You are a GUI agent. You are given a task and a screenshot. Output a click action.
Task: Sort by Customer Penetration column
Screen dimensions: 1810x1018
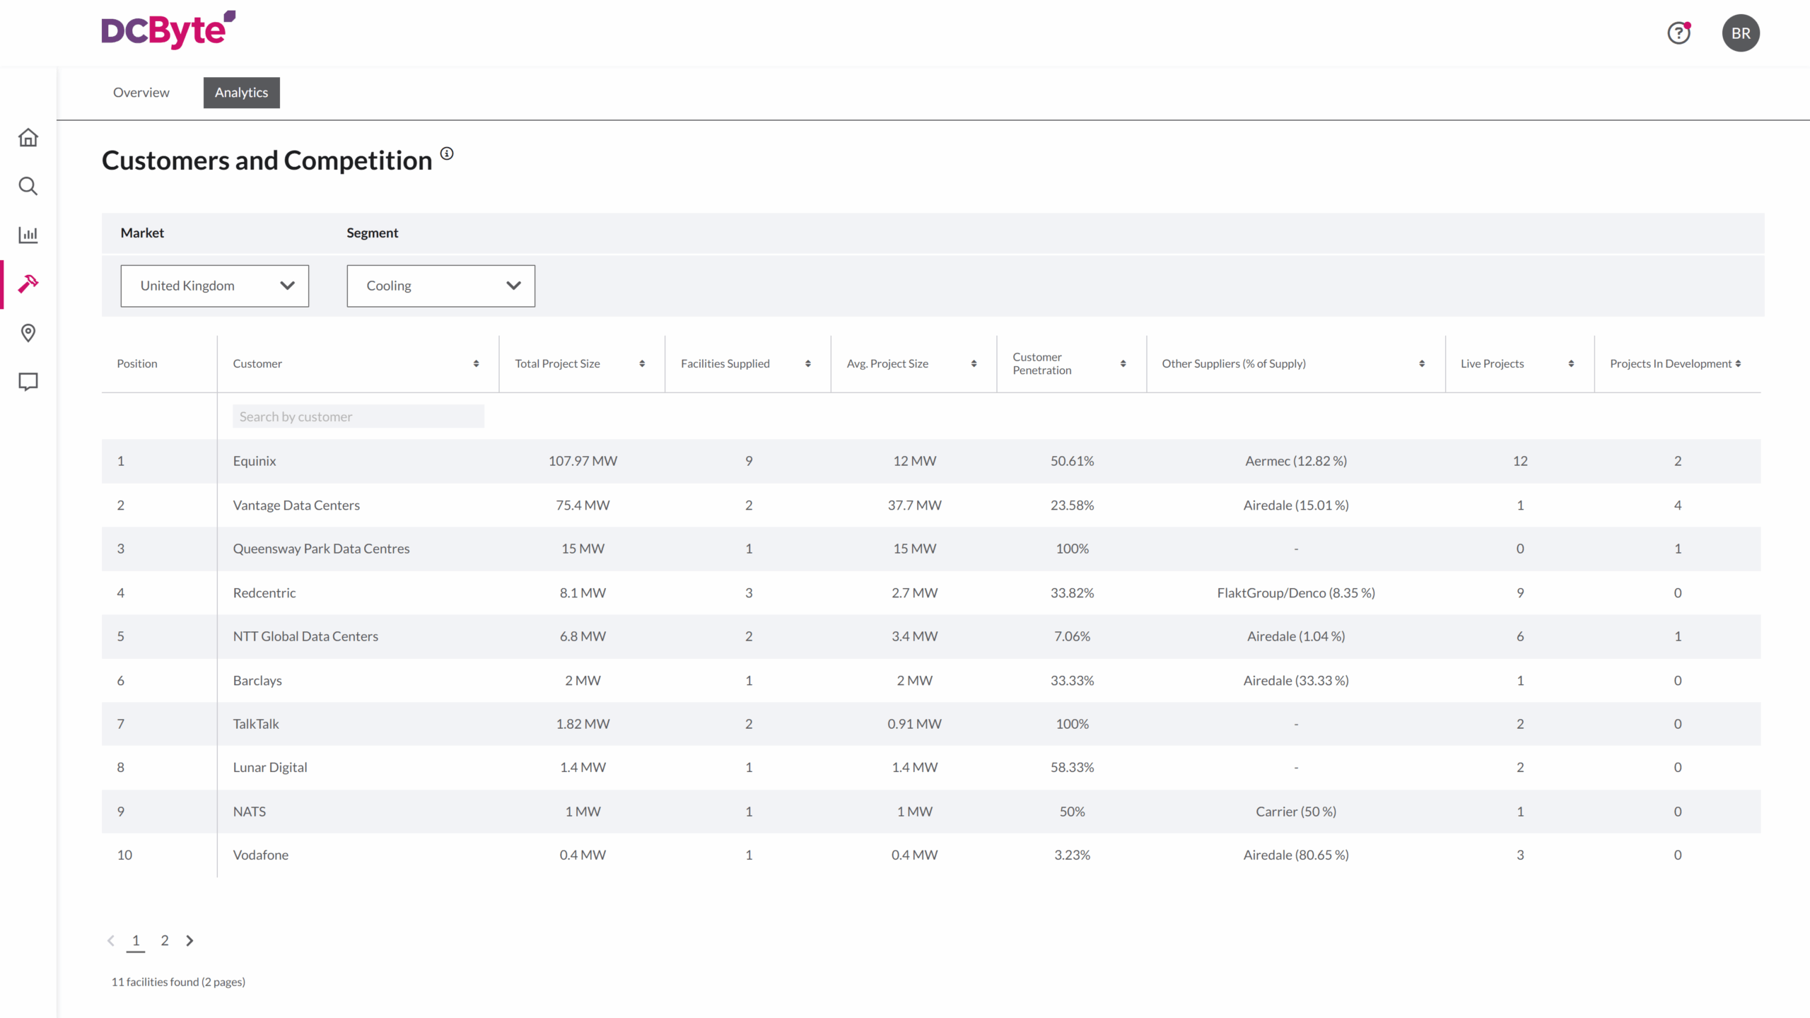(x=1123, y=363)
